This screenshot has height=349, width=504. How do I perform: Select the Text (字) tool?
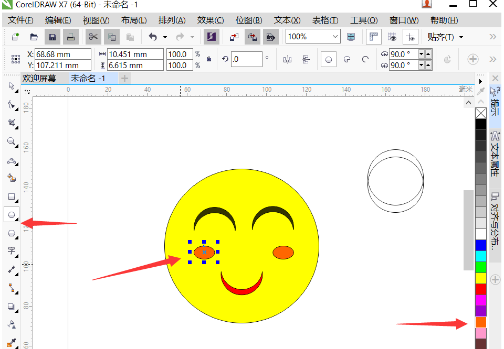12,251
